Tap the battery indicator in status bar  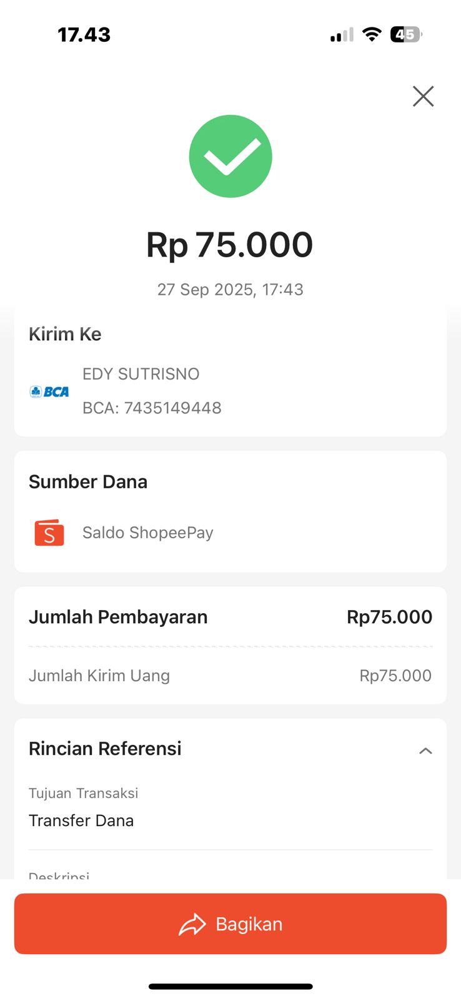coord(406,34)
